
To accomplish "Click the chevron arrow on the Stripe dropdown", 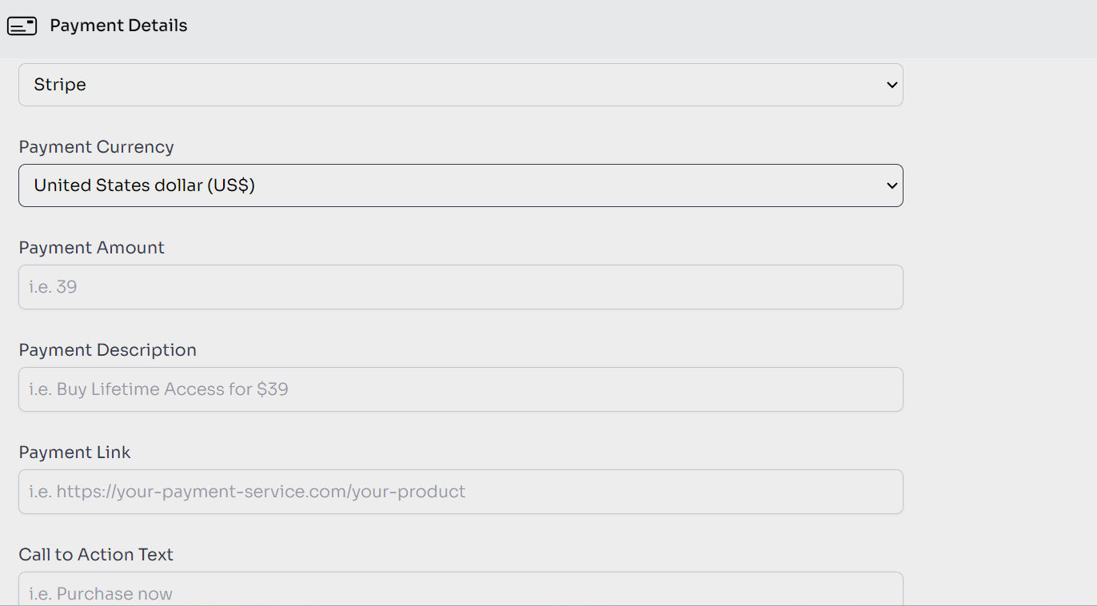I will coord(892,85).
